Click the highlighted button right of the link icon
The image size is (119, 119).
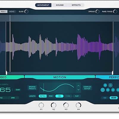(114, 98)
